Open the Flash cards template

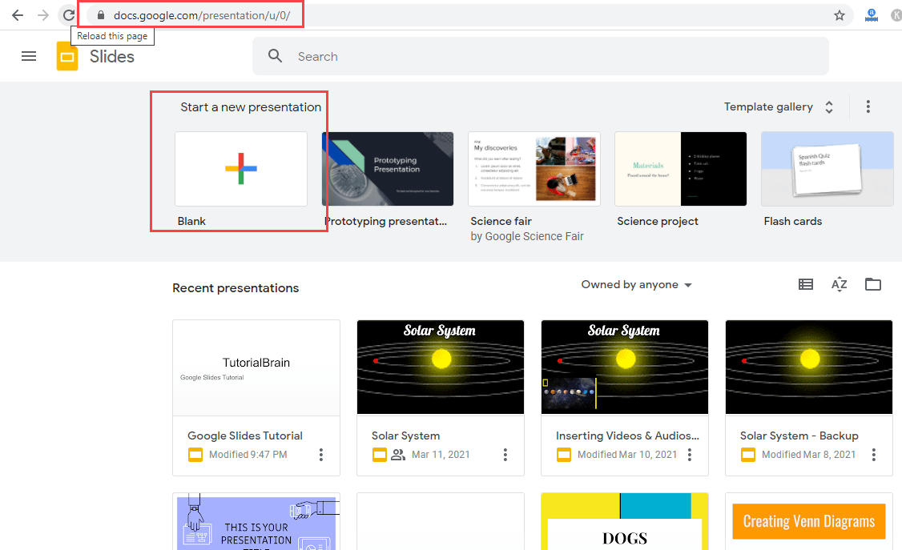click(828, 169)
